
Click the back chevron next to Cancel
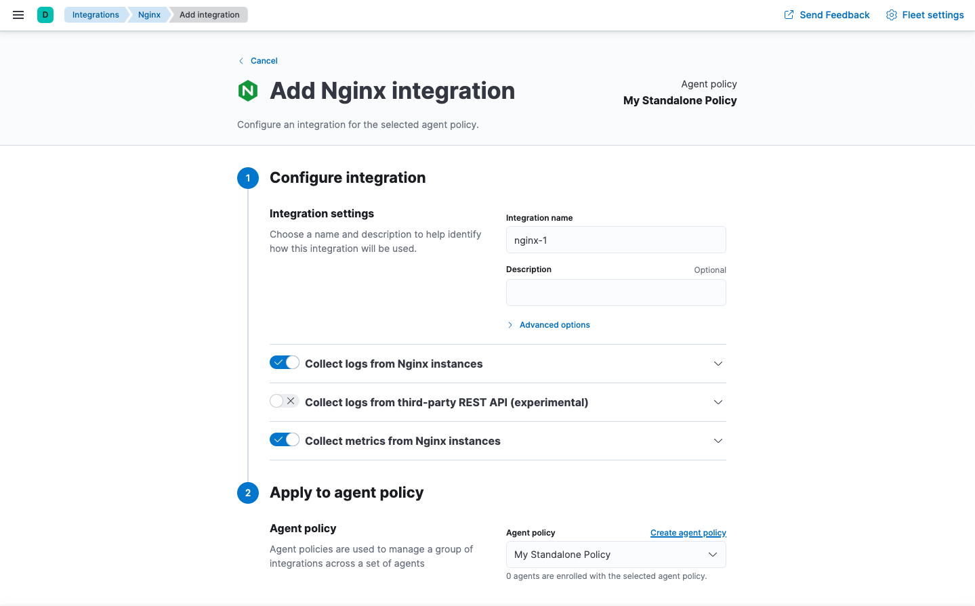pos(241,60)
